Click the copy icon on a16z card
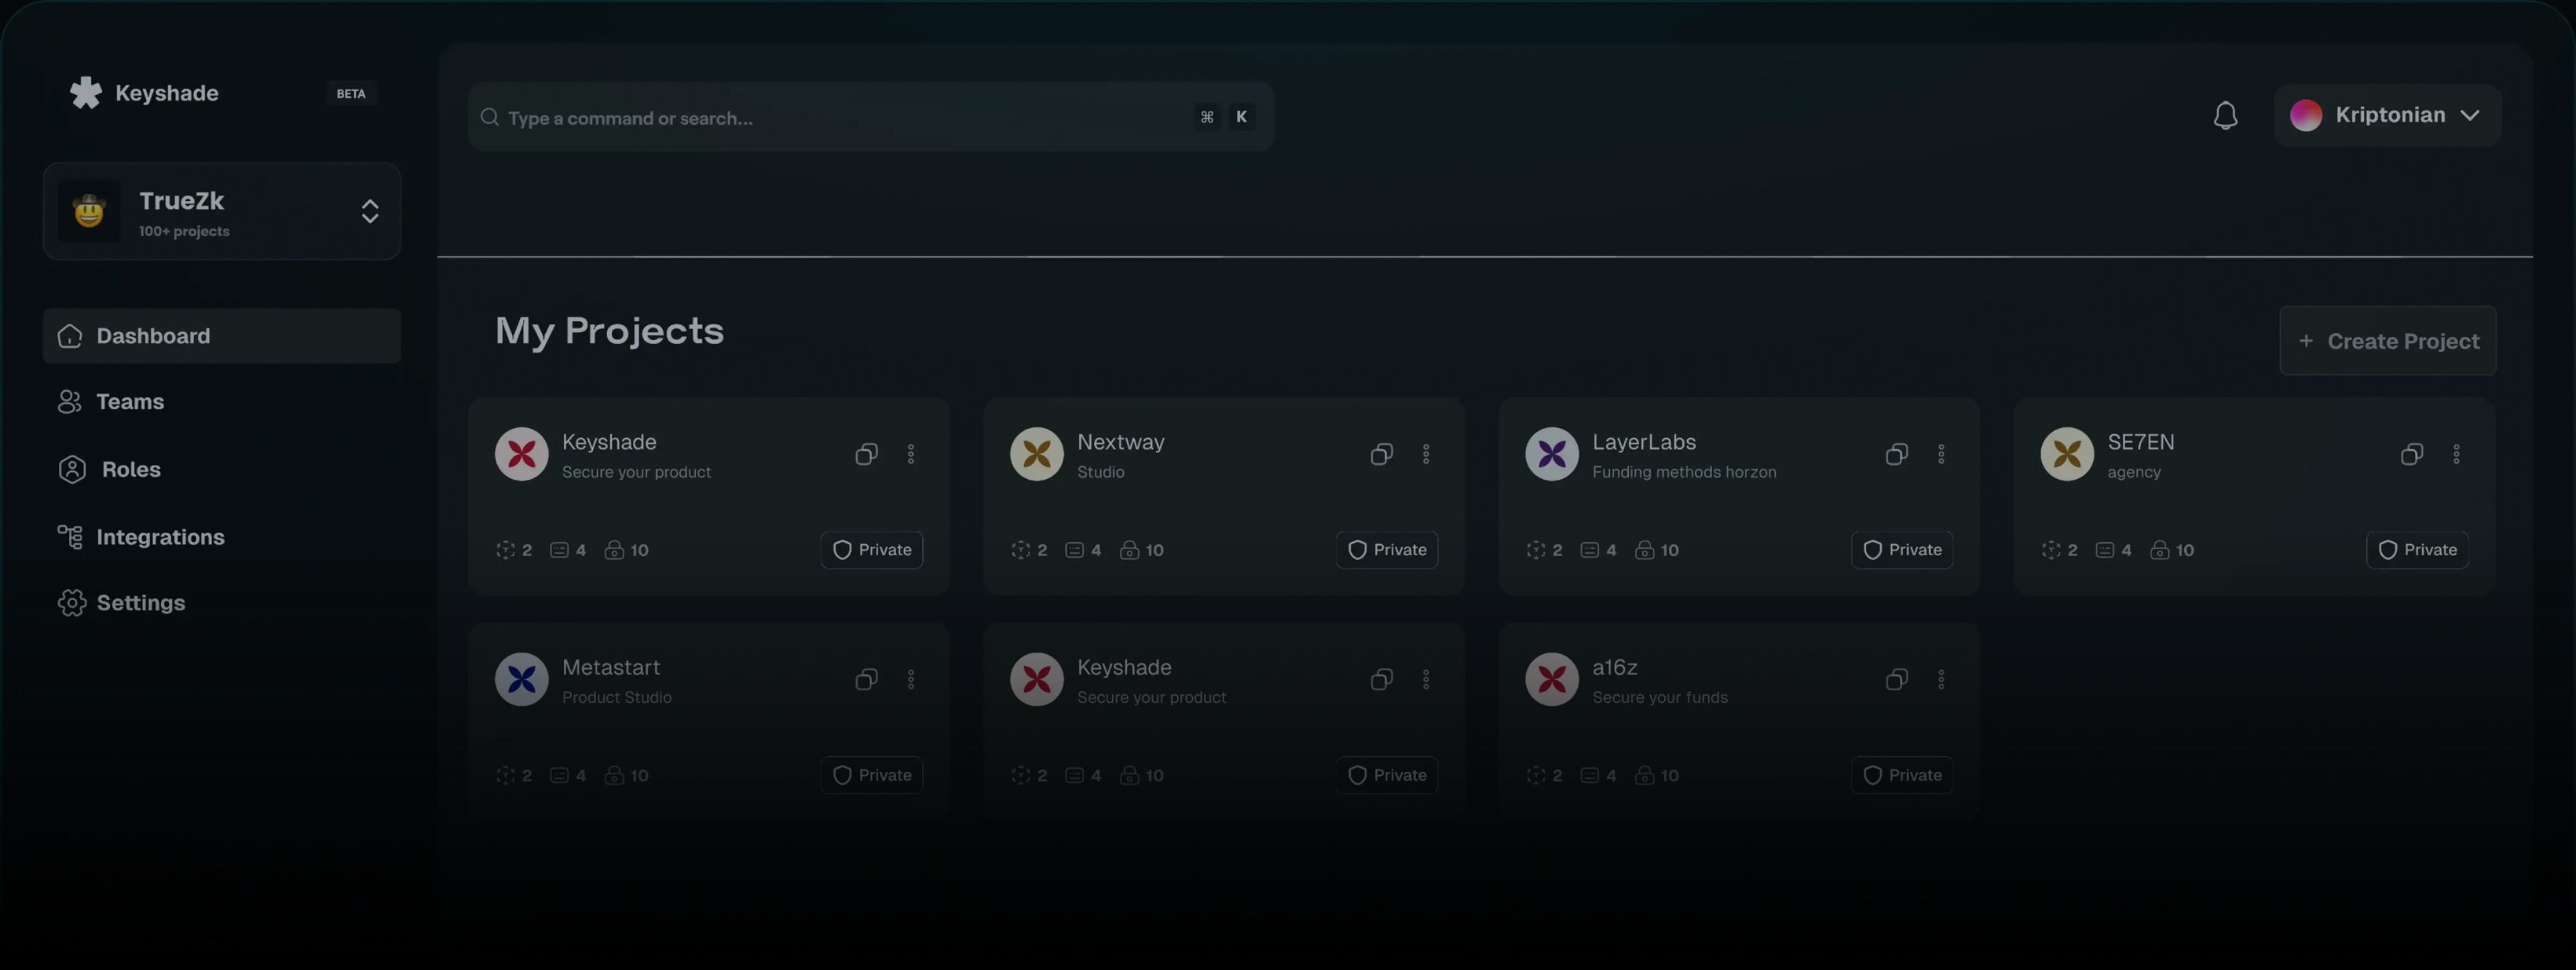Viewport: 2576px width, 970px height. 1896,679
